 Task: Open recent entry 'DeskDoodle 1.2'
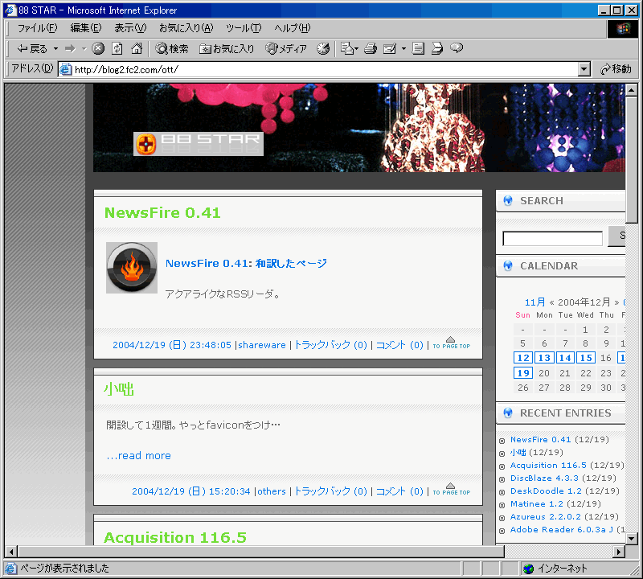click(546, 491)
